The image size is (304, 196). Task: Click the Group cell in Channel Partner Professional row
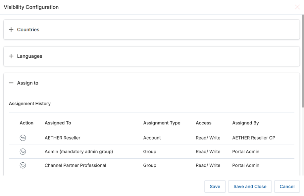point(150,165)
